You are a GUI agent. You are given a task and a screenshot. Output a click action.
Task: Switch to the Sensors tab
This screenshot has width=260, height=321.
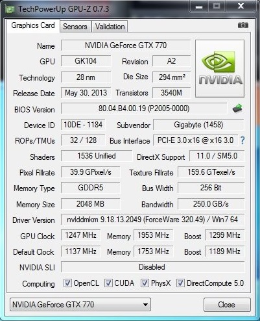75,27
